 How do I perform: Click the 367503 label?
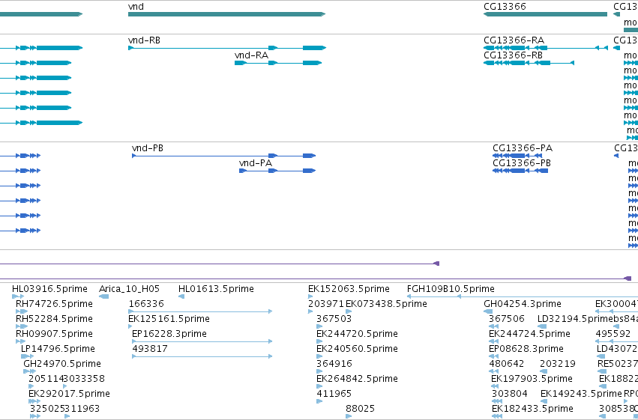point(334,319)
